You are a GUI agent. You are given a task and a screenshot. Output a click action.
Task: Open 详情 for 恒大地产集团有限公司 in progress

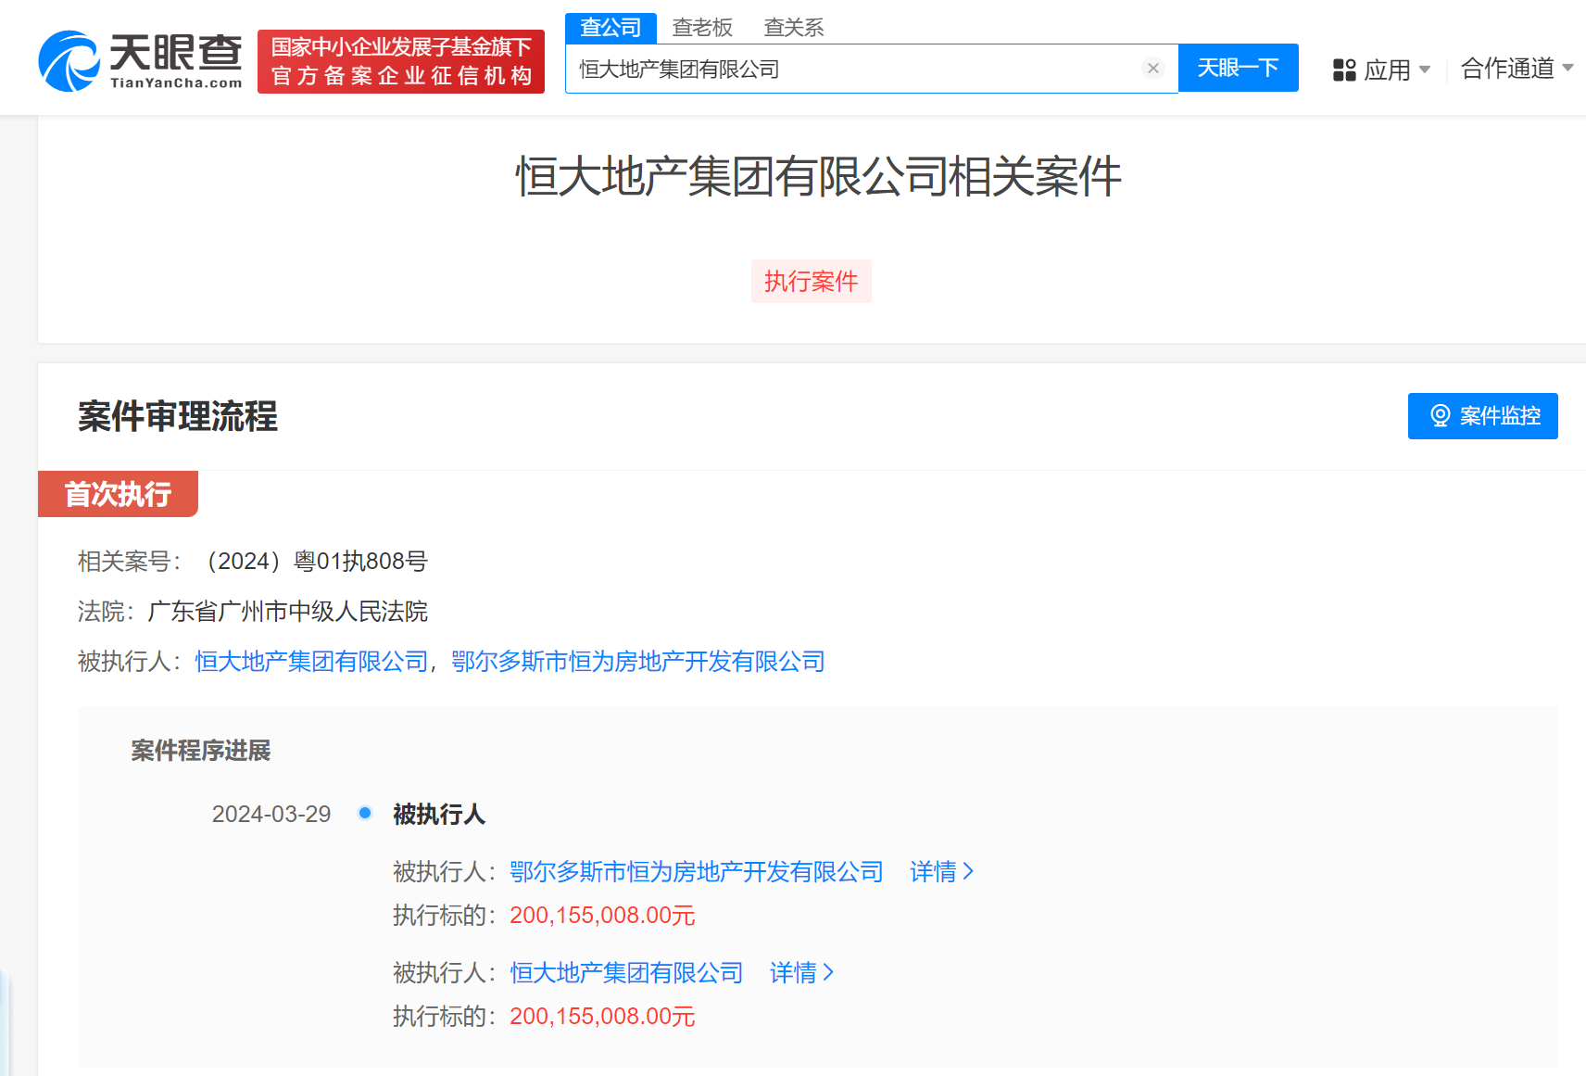click(802, 973)
